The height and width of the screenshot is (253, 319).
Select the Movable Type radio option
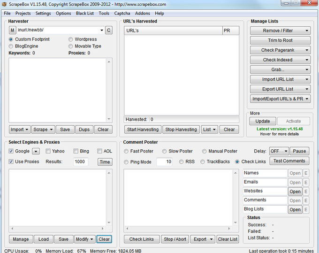pos(70,46)
